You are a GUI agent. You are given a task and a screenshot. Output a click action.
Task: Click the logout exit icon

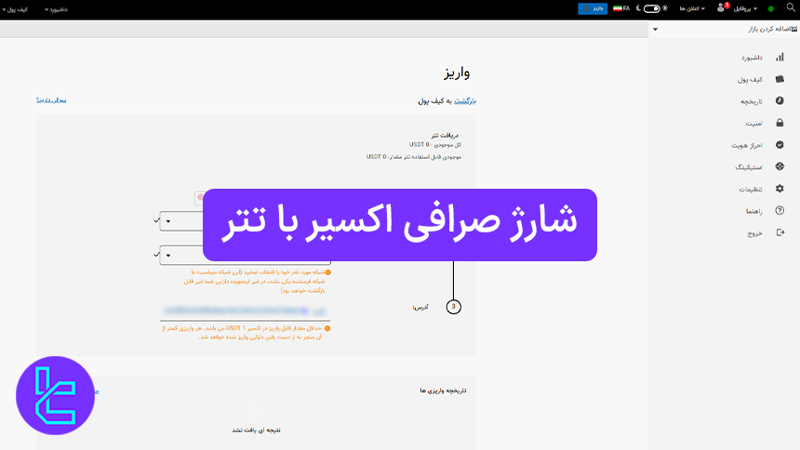[x=780, y=232]
